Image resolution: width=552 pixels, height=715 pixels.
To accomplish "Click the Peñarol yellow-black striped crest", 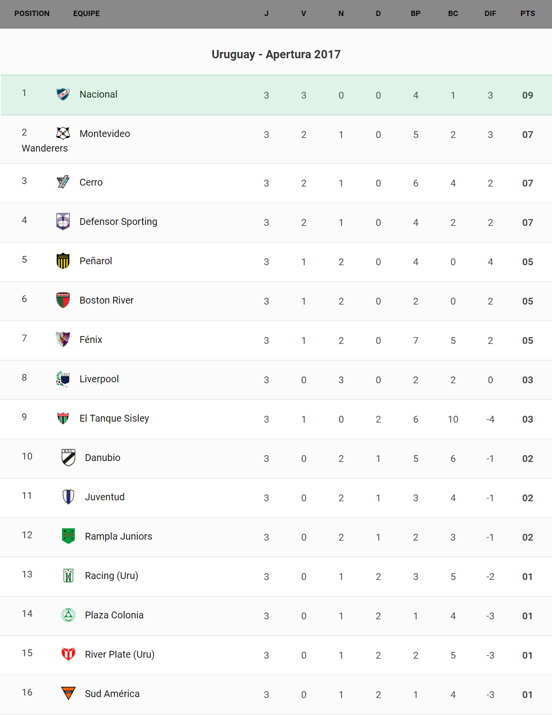I will pos(63,261).
